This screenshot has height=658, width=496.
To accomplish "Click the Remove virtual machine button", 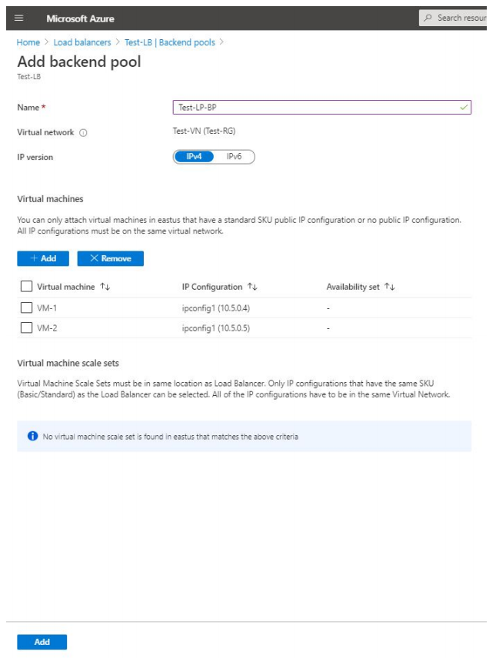I will pos(110,258).
